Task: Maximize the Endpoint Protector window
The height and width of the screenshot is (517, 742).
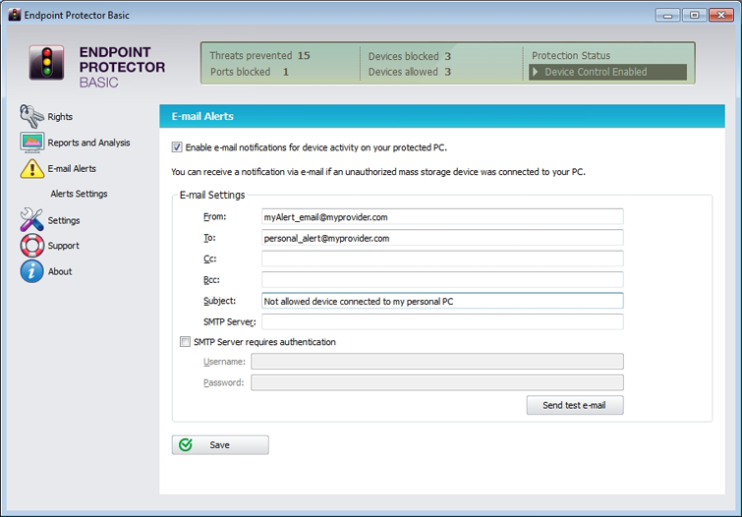Action: [694, 15]
